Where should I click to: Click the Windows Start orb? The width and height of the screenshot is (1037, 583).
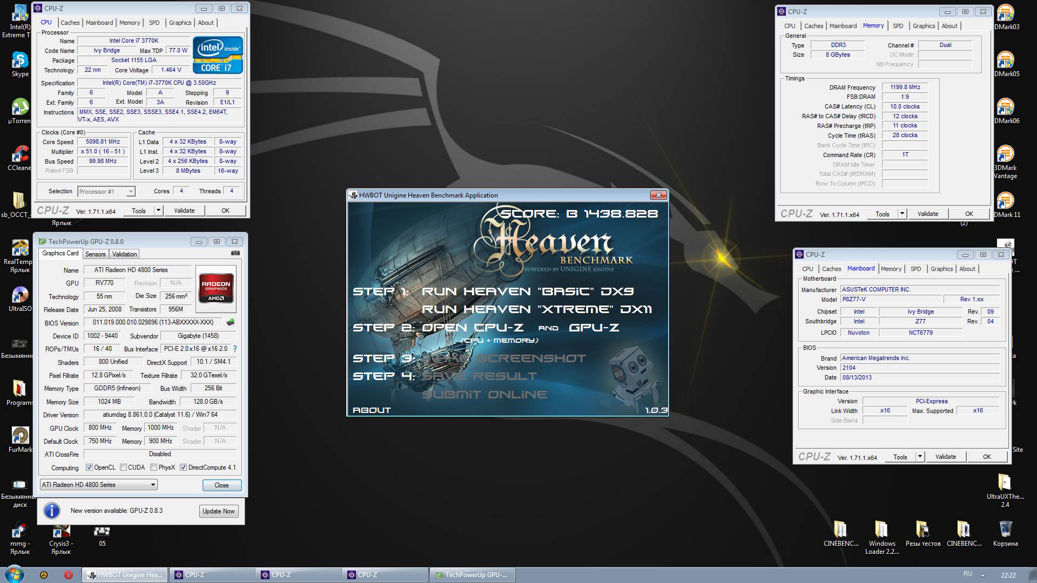pyautogui.click(x=14, y=574)
